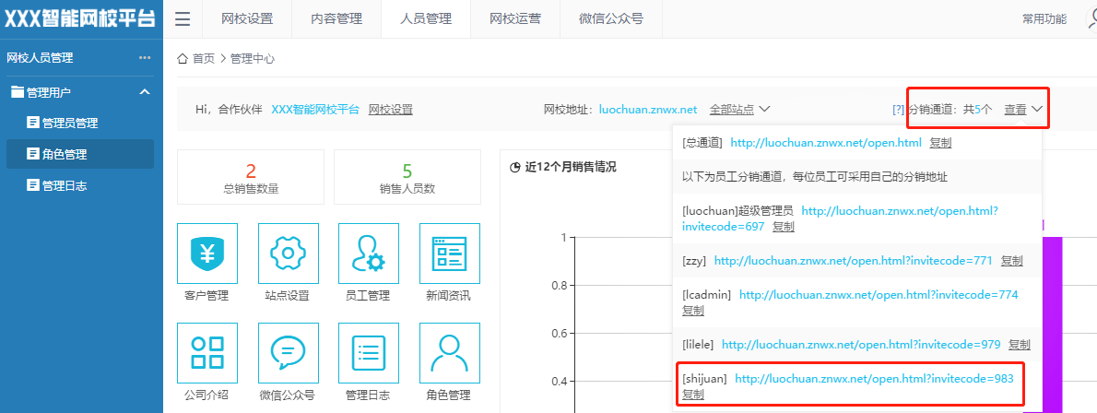Open the 新闻资讯 newspaper icon

point(449,254)
